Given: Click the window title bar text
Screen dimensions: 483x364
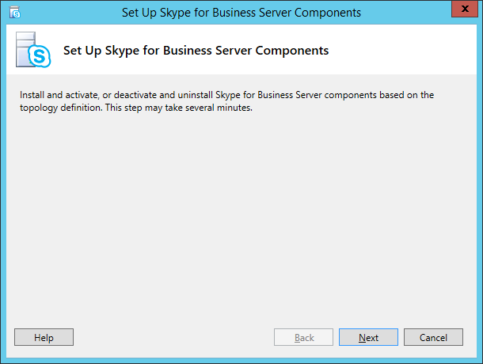Looking at the screenshot, I should pos(241,13).
